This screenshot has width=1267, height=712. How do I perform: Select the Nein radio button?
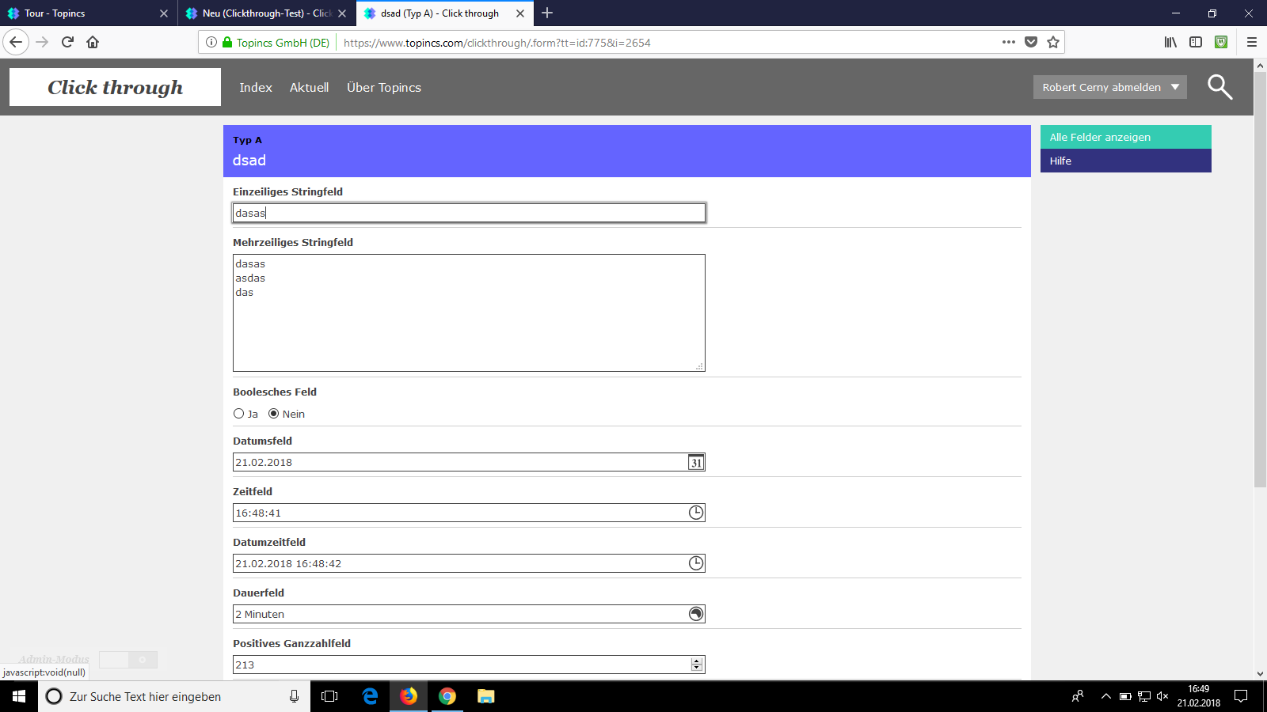coord(274,414)
